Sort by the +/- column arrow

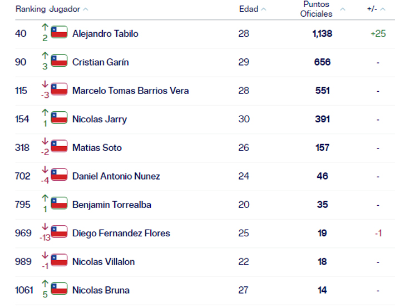point(383,9)
